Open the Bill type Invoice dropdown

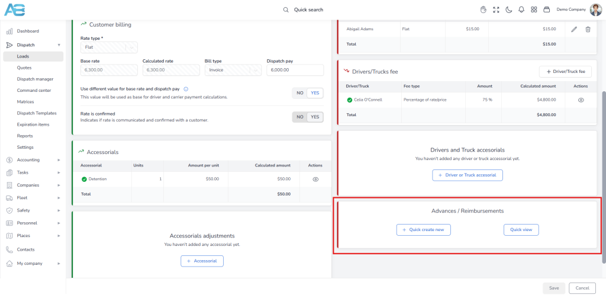coord(233,70)
